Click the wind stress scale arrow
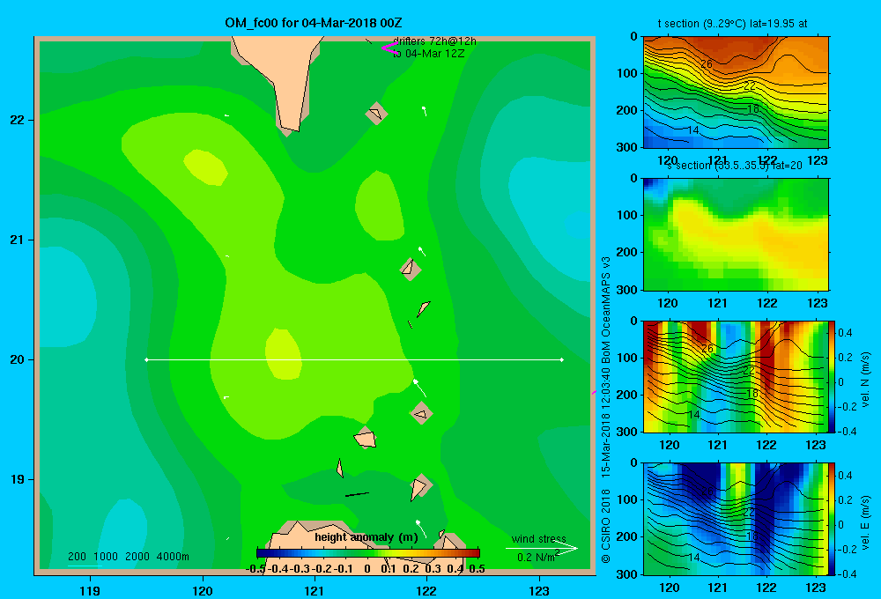Image resolution: width=881 pixels, height=599 pixels. coord(541,549)
